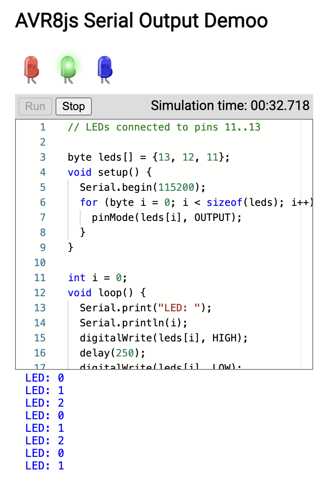Click the first serial output line

pyautogui.click(x=44, y=378)
